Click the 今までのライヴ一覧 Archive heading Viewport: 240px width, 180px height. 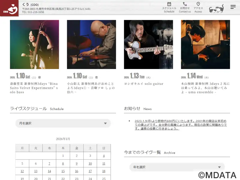coord(149,152)
